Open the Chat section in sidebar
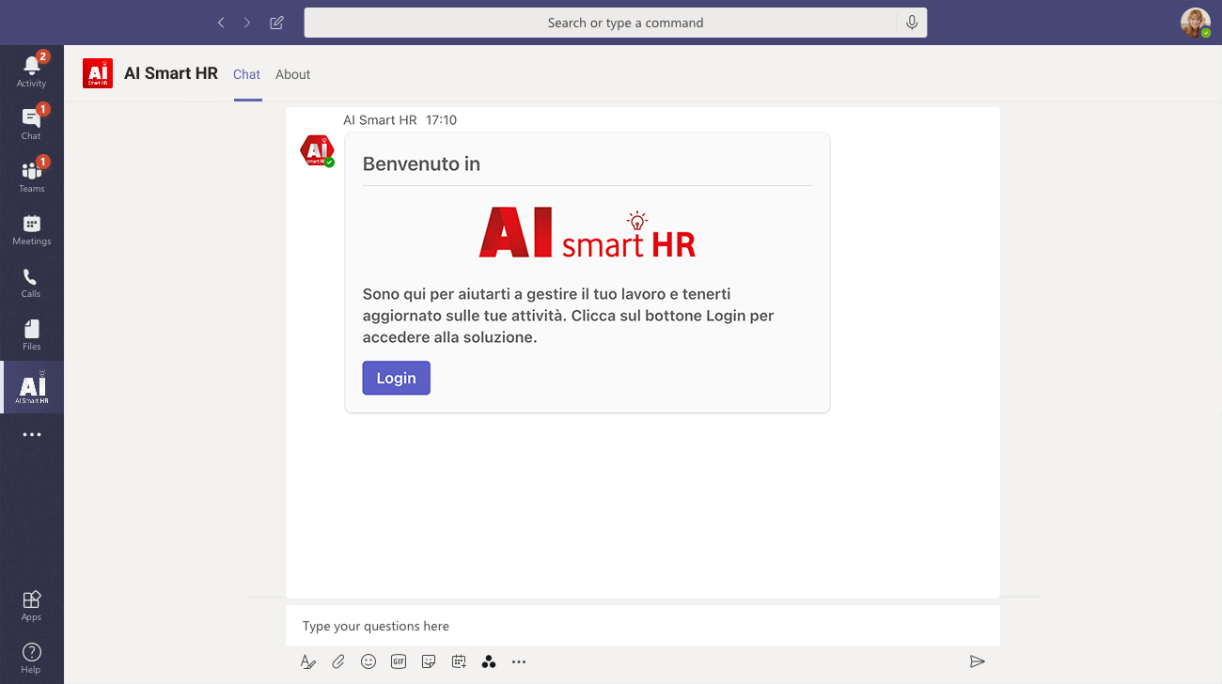The image size is (1222, 684). click(x=31, y=124)
